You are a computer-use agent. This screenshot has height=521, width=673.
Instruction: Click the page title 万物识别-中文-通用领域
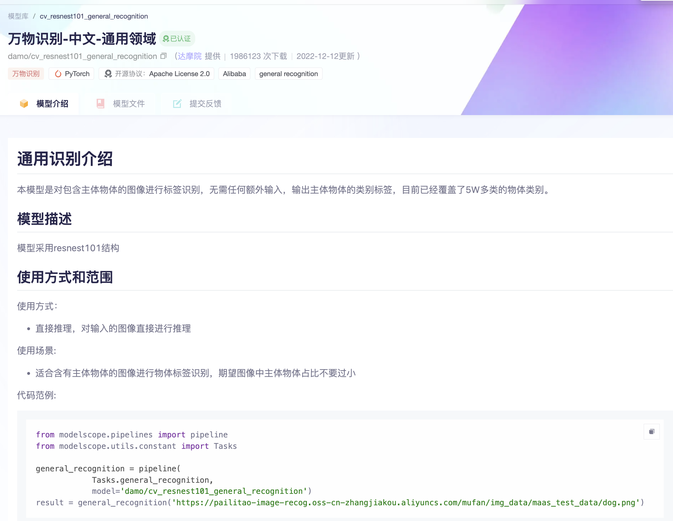tap(82, 39)
